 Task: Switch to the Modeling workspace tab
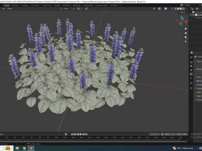15,5
